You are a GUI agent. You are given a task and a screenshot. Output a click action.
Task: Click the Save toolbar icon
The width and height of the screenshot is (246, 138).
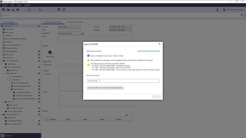13,10
